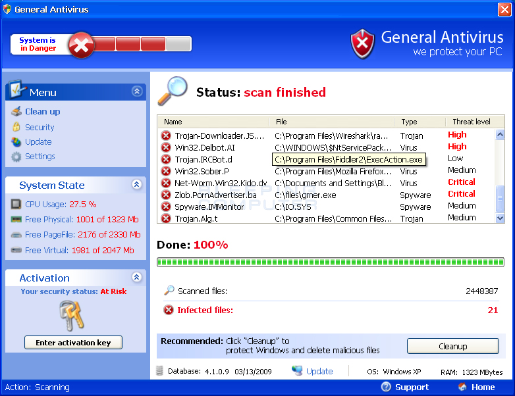Image resolution: width=515 pixels, height=396 pixels.
Task: Collapse the System State panel
Action: pyautogui.click(x=137, y=184)
